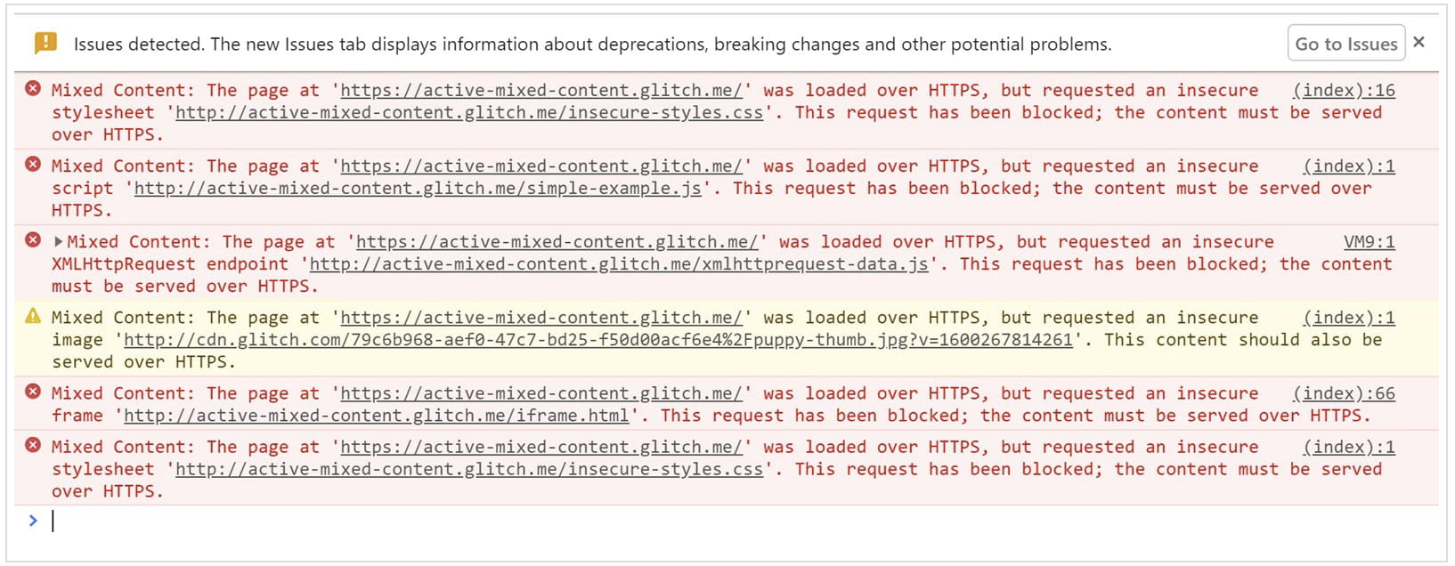Open source link VM9:1
The height and width of the screenshot is (566, 1455).
click(x=1369, y=242)
